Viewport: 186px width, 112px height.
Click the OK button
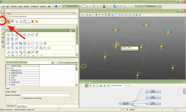72,102
